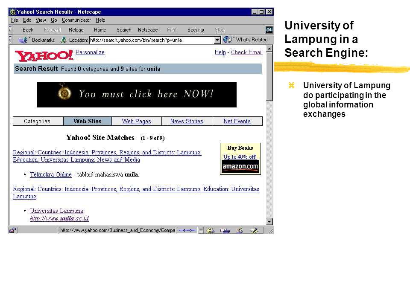Image resolution: width=410 pixels, height=307 pixels.
Task: Click the What's Related icon
Action: pyautogui.click(x=228, y=40)
